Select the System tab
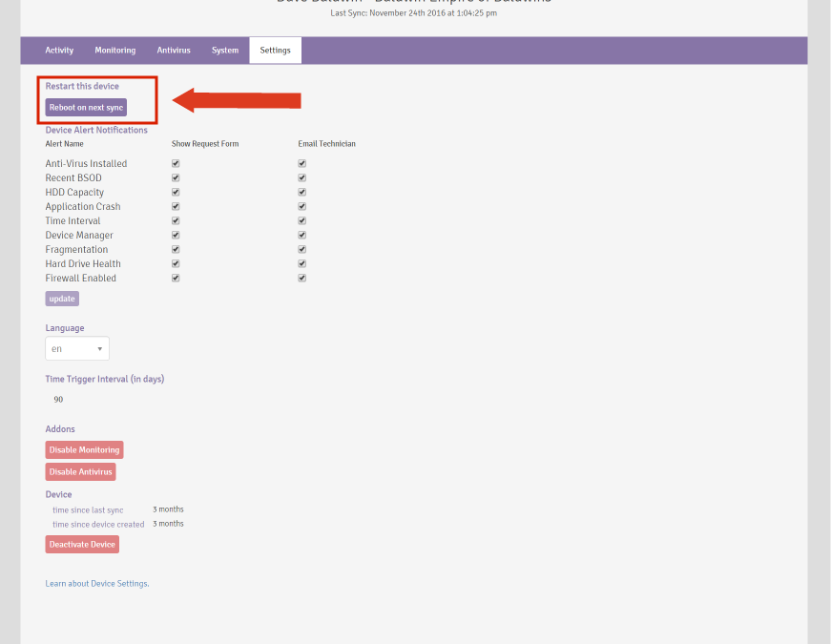 click(x=225, y=51)
